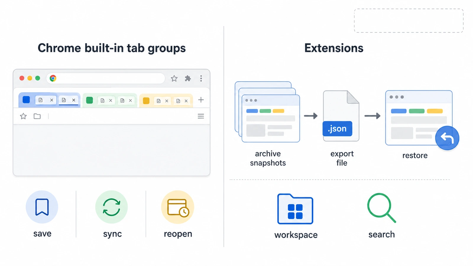
Task: Click the restored browser window thumbnail
Action: pos(419,118)
